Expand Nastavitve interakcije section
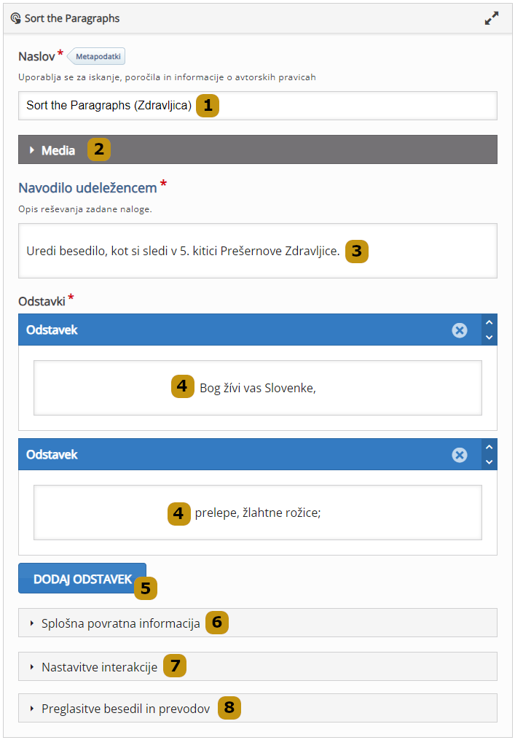515x740 pixels. coord(99,667)
